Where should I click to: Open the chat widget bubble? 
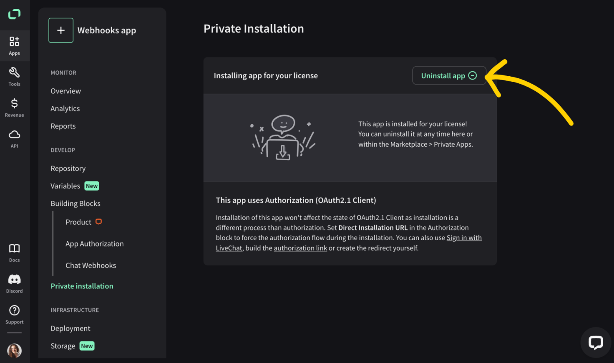(x=596, y=343)
